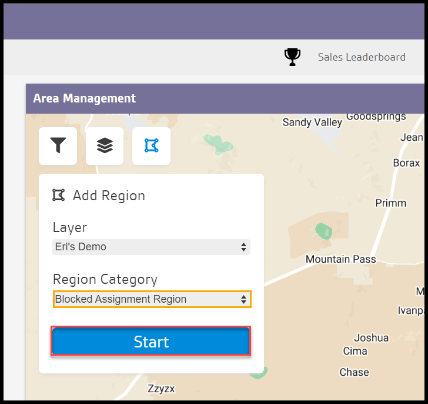Image resolution: width=428 pixels, height=404 pixels.
Task: Click Sandy Valley label on the map
Action: (312, 122)
